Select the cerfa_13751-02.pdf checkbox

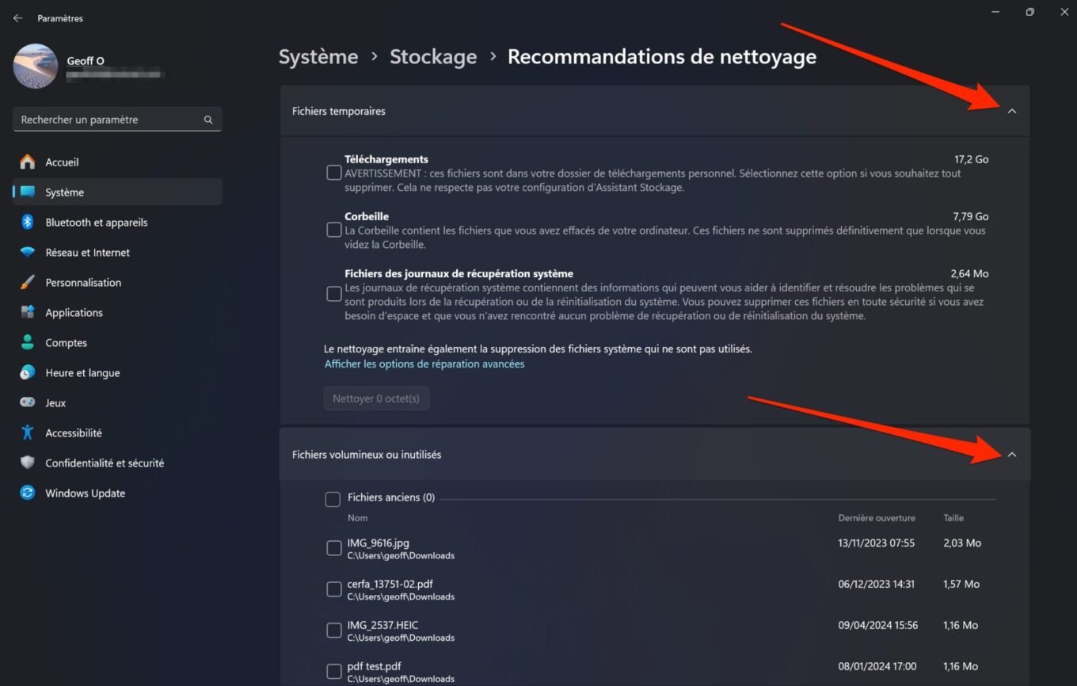point(334,589)
